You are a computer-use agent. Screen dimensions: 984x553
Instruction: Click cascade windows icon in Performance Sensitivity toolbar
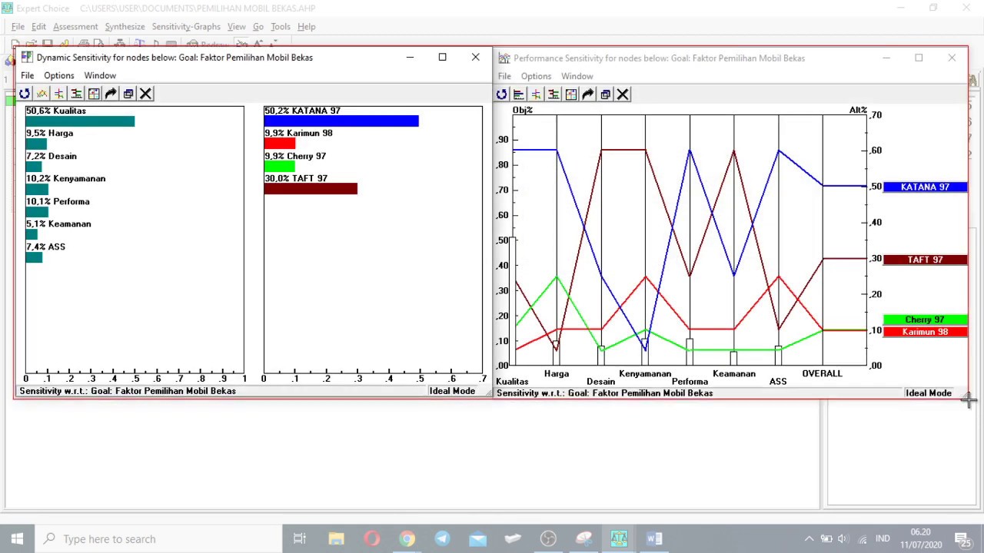605,94
